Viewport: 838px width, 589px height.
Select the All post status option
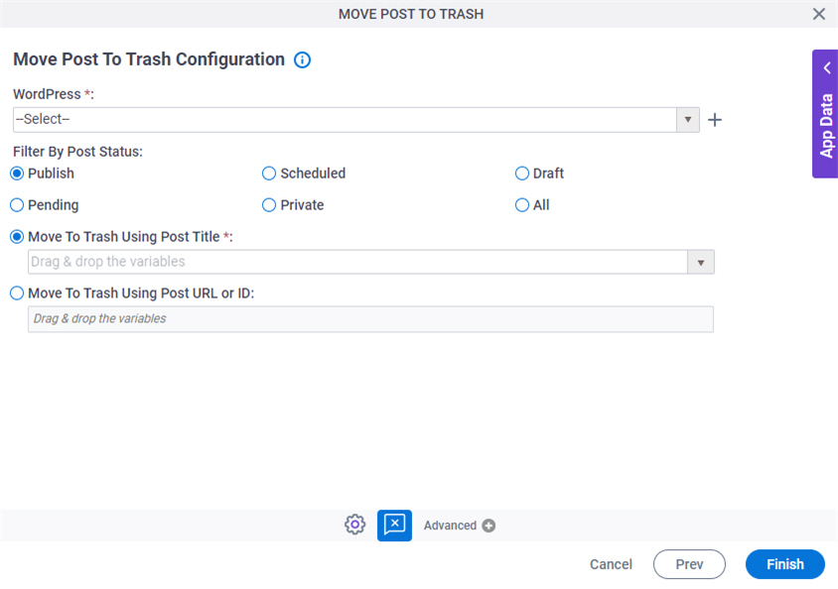pyautogui.click(x=521, y=204)
